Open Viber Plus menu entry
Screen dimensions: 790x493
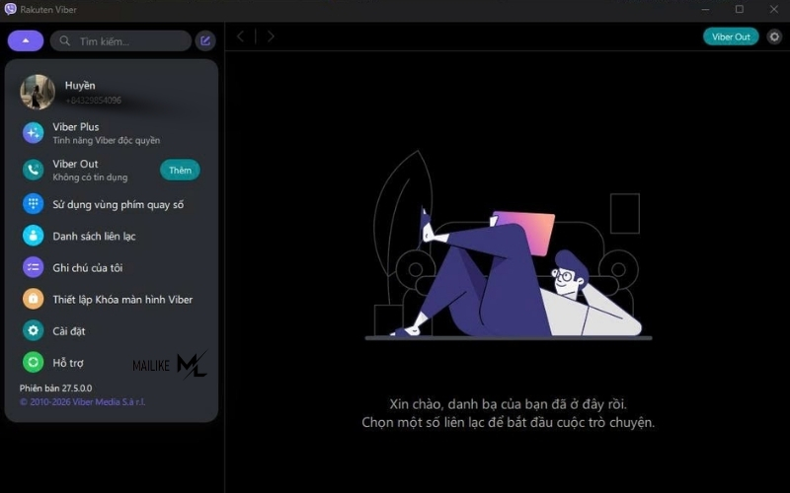point(111,133)
